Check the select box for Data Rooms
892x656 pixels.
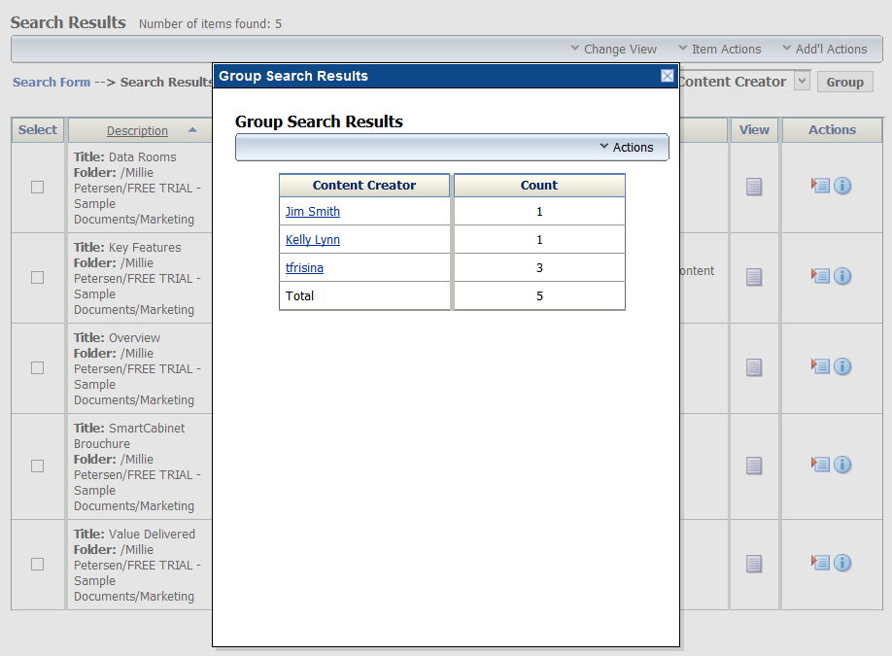tap(37, 187)
